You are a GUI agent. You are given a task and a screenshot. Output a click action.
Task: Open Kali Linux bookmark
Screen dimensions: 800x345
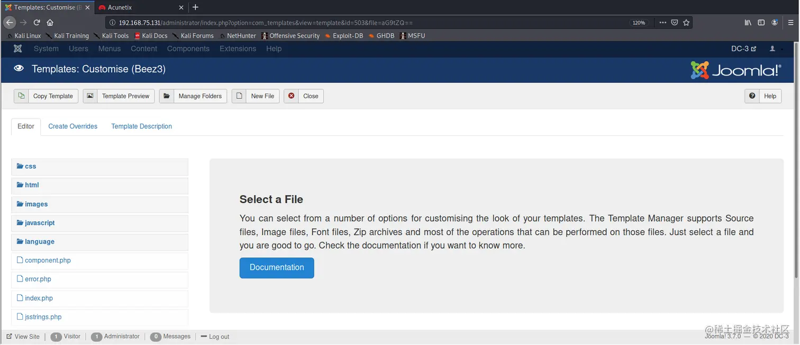pyautogui.click(x=24, y=36)
